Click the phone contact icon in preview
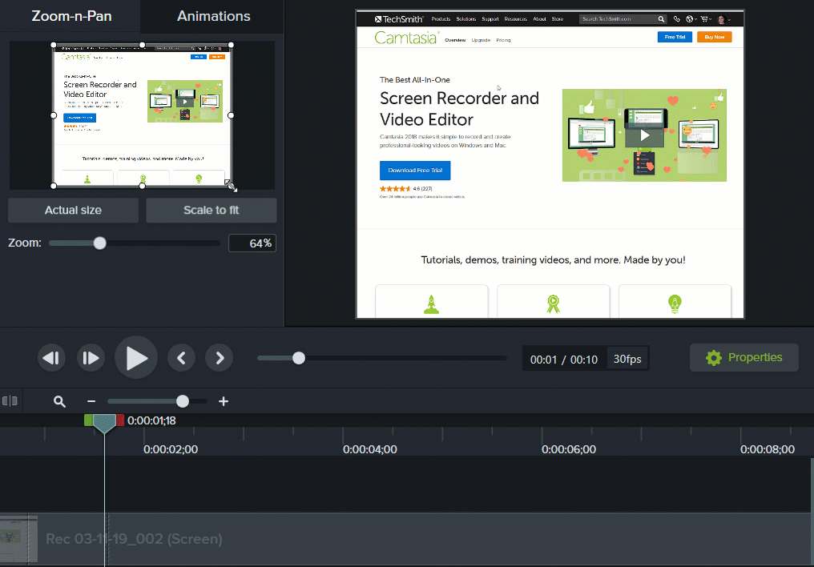 point(676,19)
